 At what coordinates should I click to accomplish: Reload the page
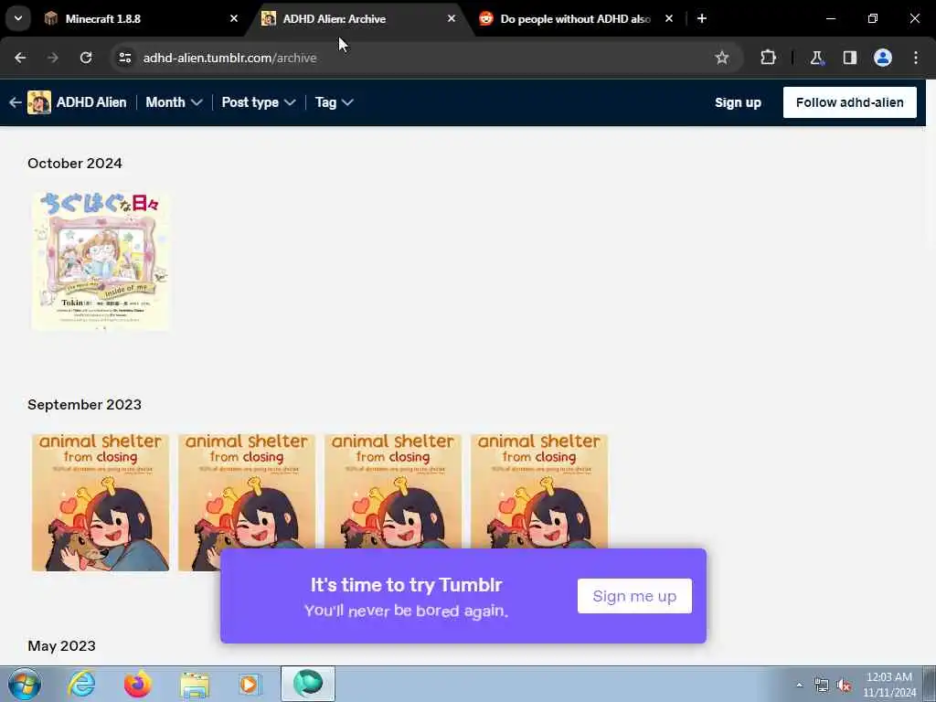pos(86,58)
